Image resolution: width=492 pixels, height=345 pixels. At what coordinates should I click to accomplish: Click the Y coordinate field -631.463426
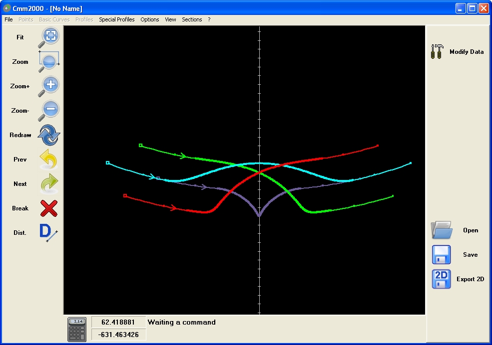click(118, 335)
